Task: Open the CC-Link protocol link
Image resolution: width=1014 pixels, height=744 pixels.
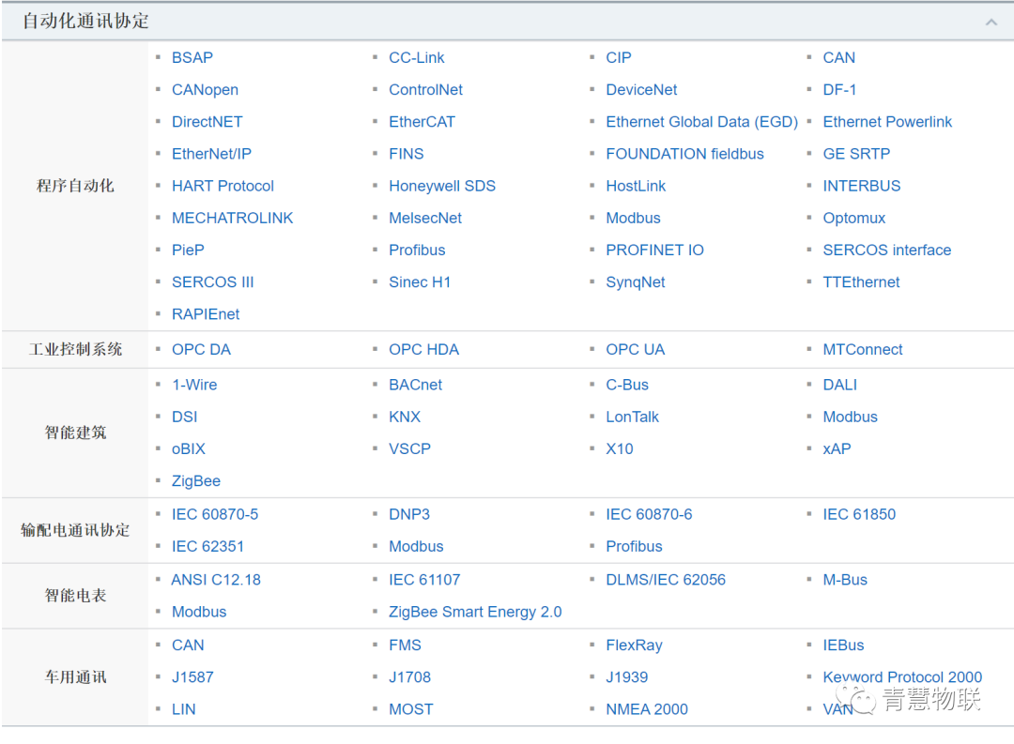Action: tap(417, 57)
